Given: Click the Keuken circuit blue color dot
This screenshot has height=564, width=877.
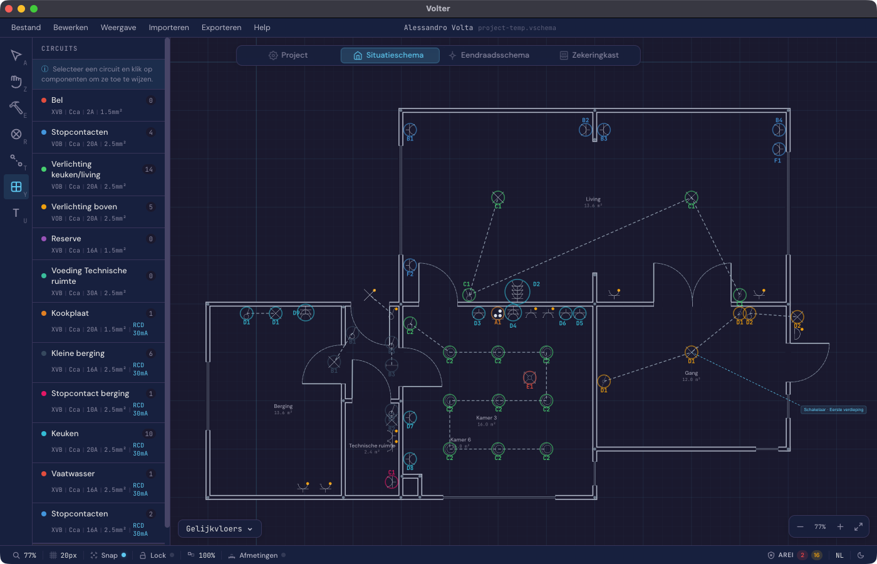Looking at the screenshot, I should click(x=44, y=434).
